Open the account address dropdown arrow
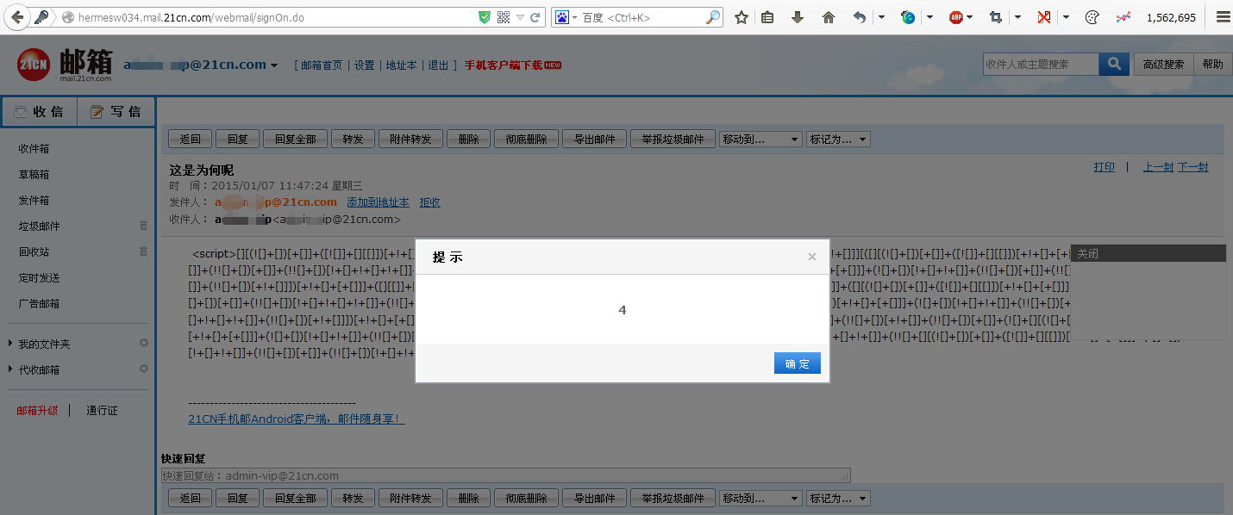 (x=274, y=65)
